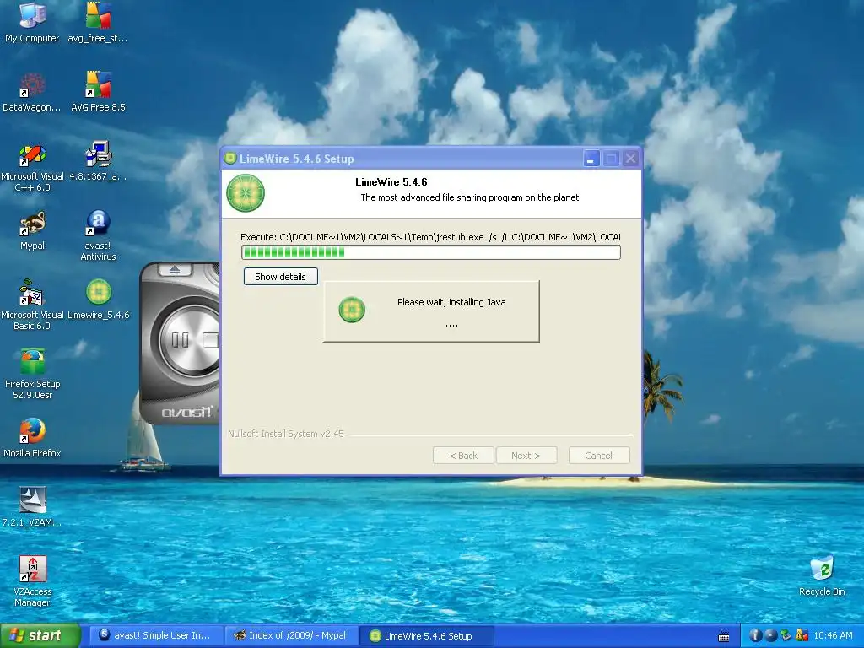
Task: Click the network connection tray icon
Action: (786, 635)
